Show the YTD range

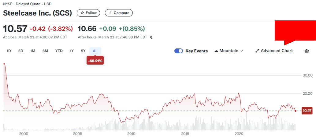coord(59,51)
